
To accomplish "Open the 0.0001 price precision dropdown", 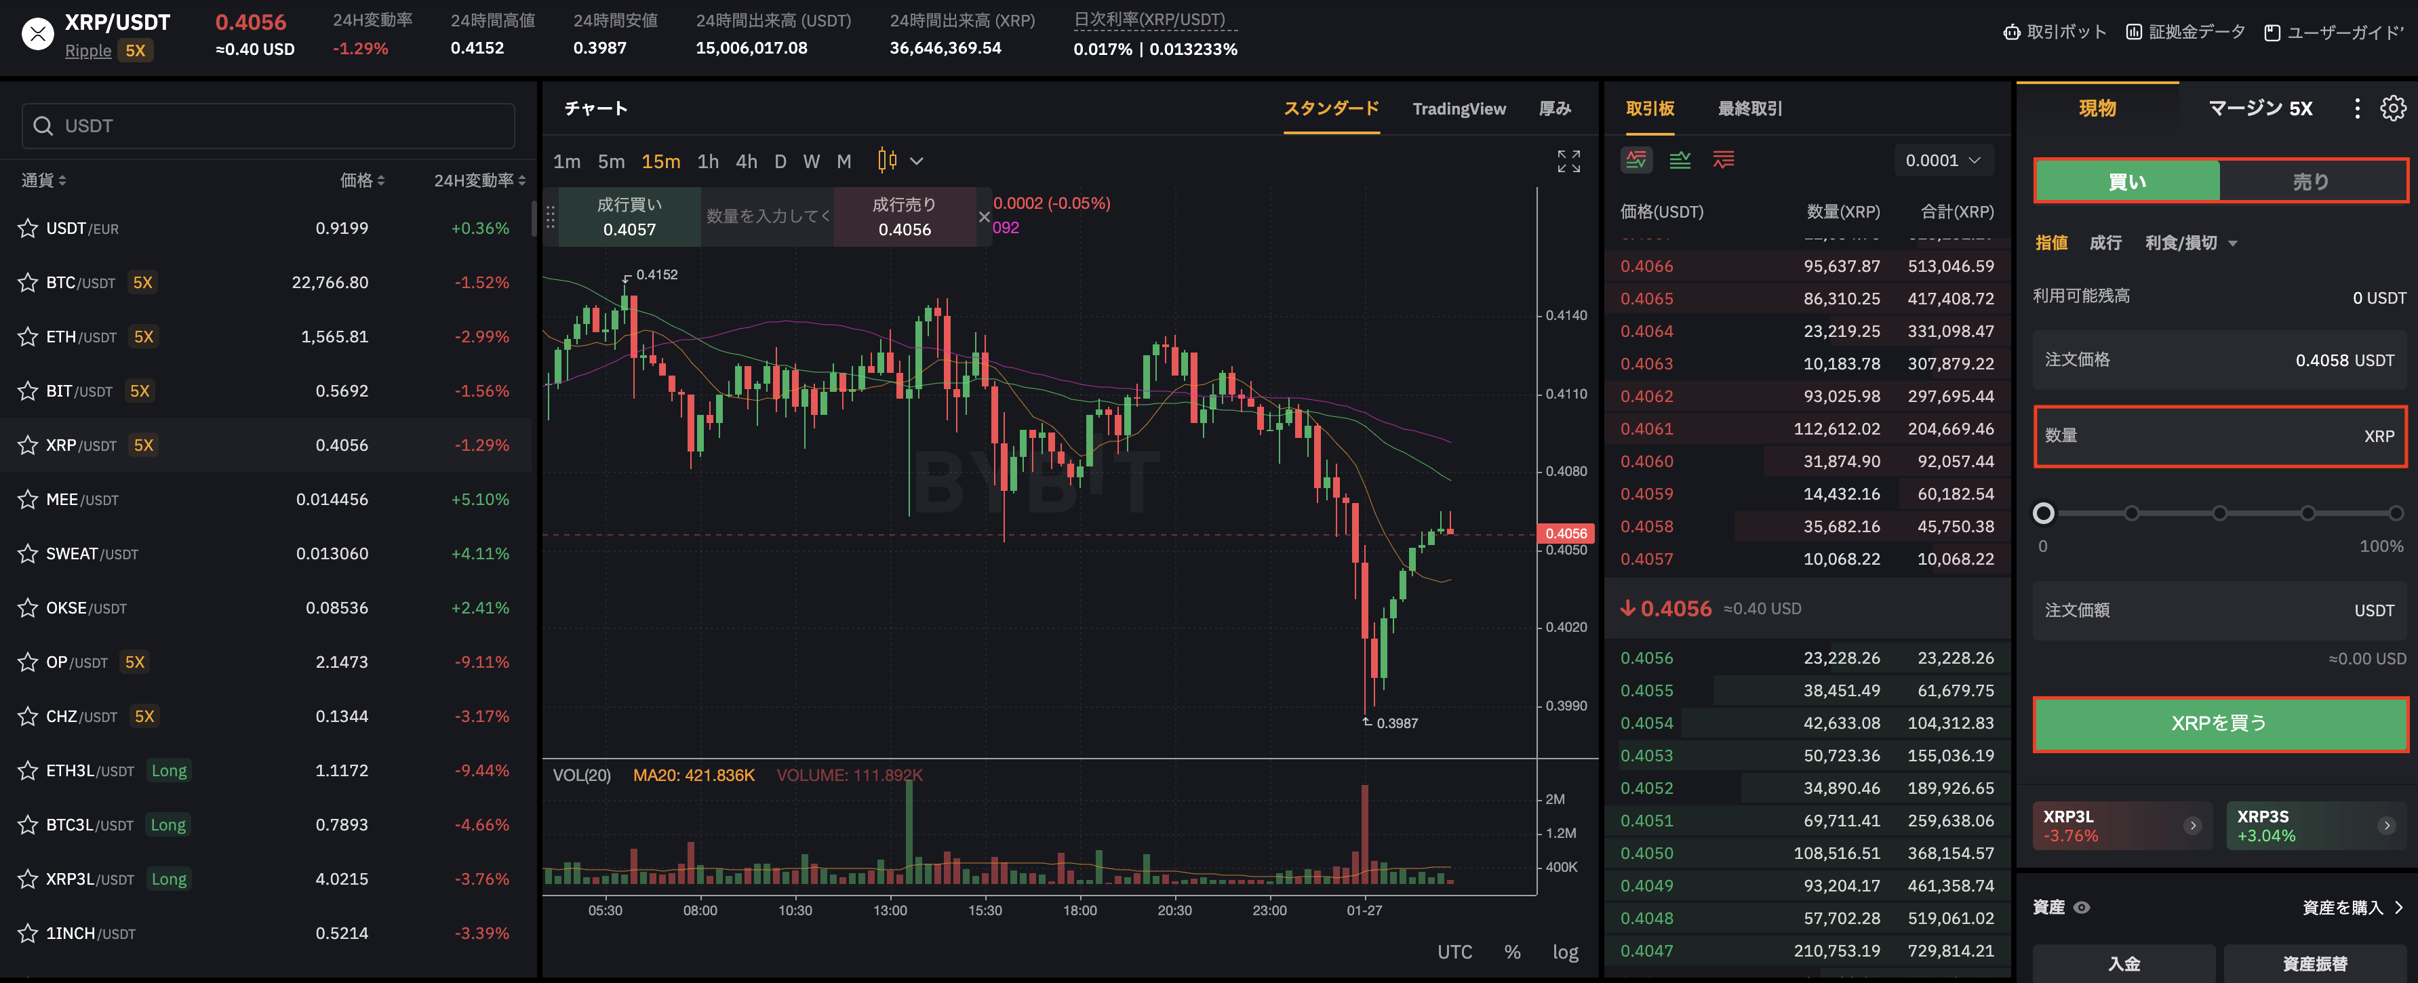I will (x=1943, y=161).
